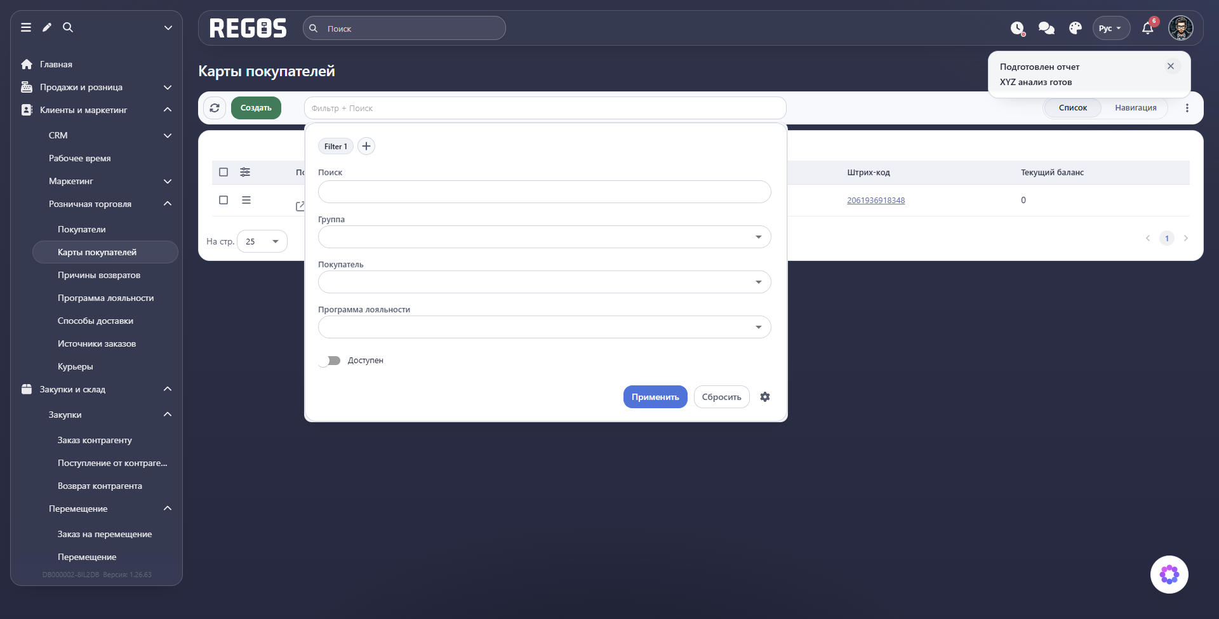Check the select-all checkbox in table header
Screen dimensions: 1219x619
coord(223,172)
